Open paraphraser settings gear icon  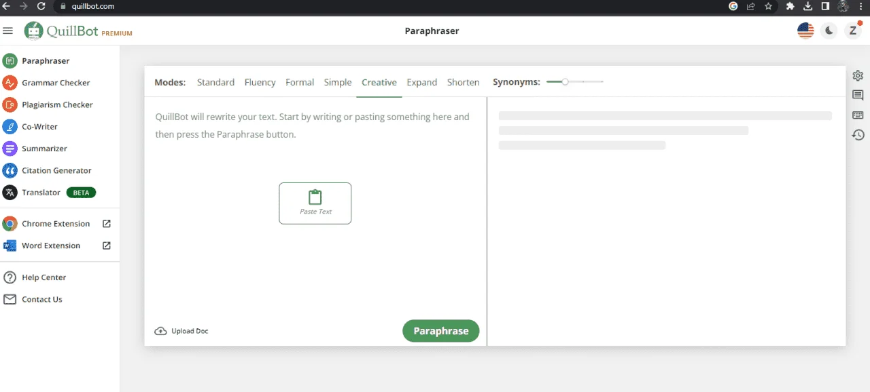(858, 75)
